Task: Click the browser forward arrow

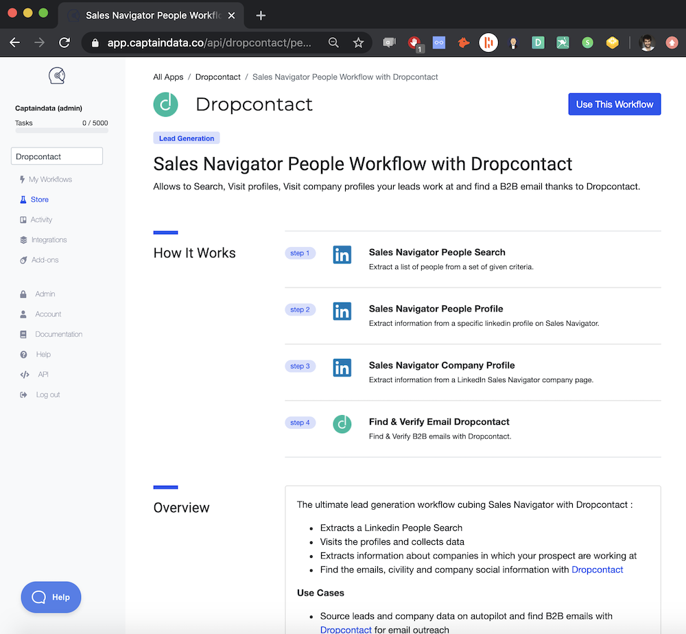Action: (x=39, y=43)
